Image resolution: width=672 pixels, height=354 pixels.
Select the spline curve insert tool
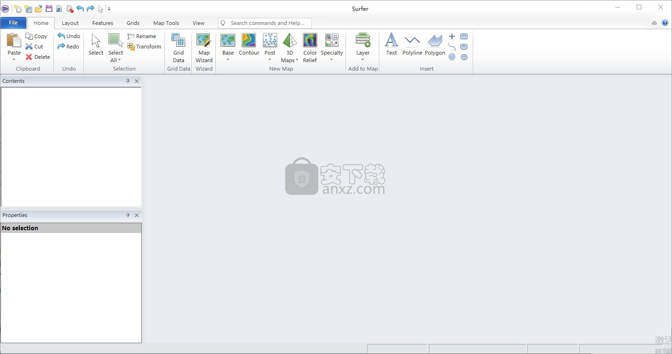[452, 47]
